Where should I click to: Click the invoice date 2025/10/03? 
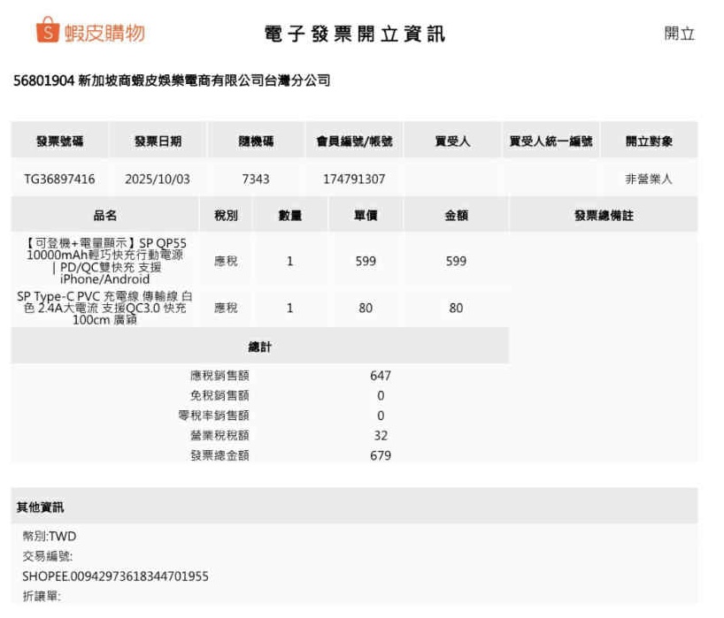tap(158, 179)
